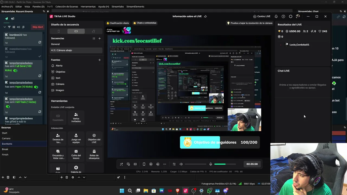Open TikTok LIVE Studio help icon

283,16
